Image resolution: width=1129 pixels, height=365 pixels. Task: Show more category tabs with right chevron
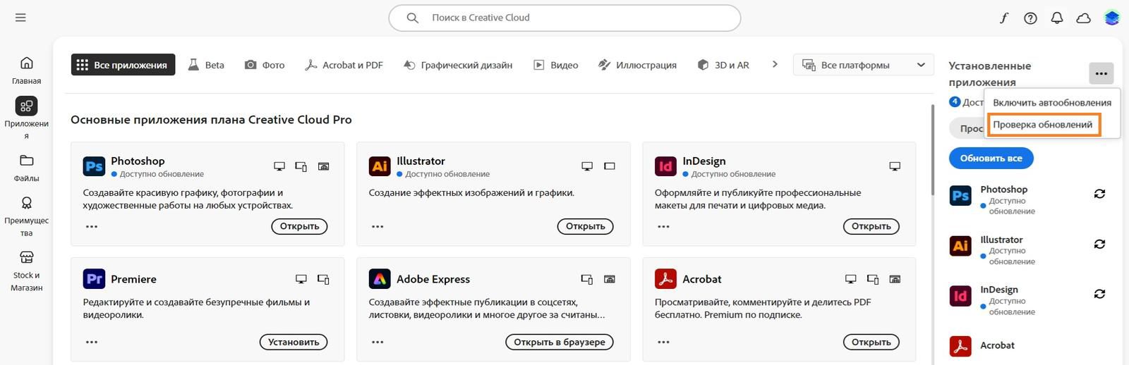(775, 64)
